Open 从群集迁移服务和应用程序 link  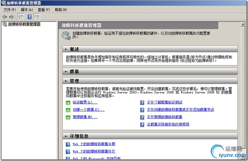point(168,124)
